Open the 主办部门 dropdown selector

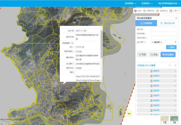(163, 42)
